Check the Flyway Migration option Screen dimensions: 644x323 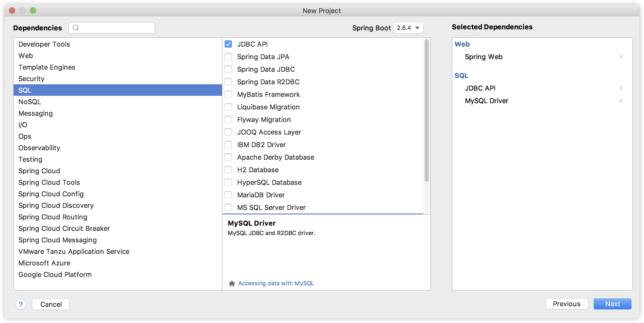tap(228, 119)
